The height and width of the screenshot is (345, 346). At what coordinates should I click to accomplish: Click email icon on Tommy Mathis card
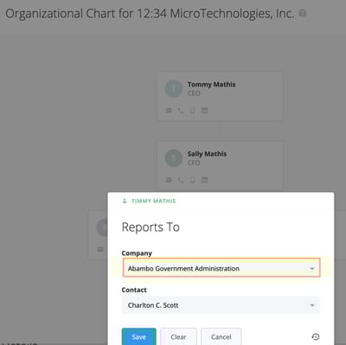169,111
